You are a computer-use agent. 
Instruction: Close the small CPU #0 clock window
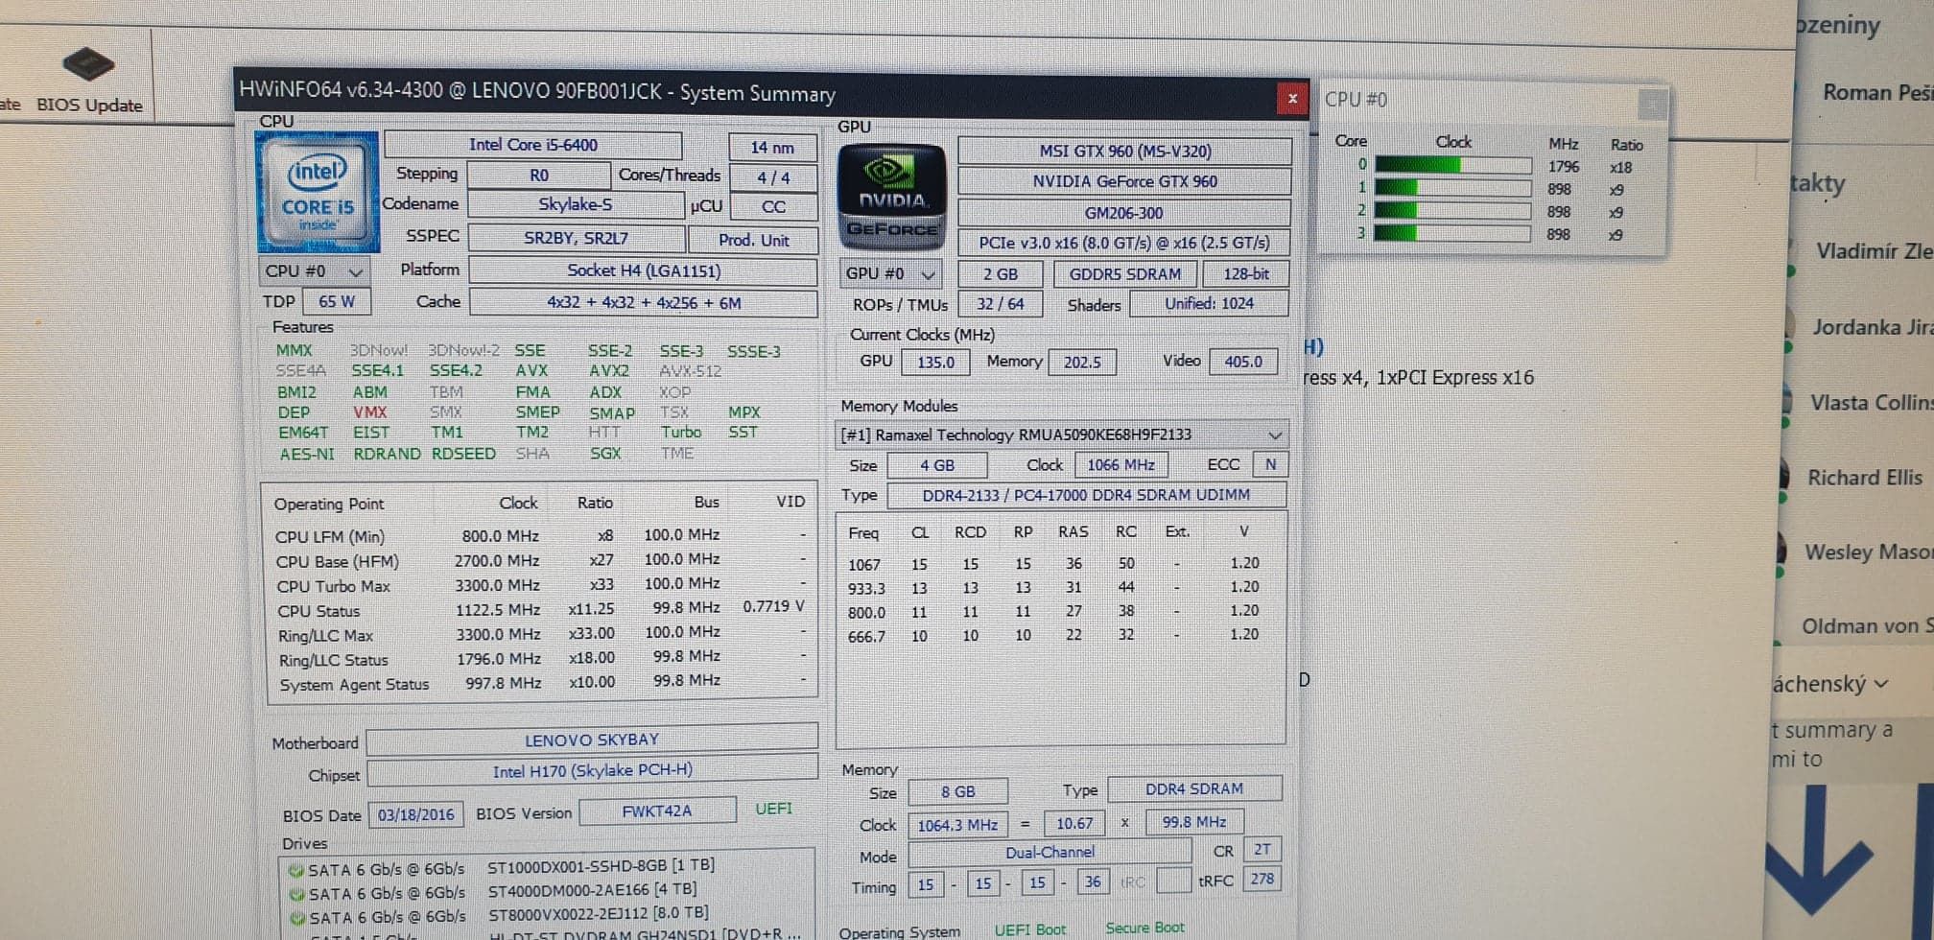tap(1650, 103)
